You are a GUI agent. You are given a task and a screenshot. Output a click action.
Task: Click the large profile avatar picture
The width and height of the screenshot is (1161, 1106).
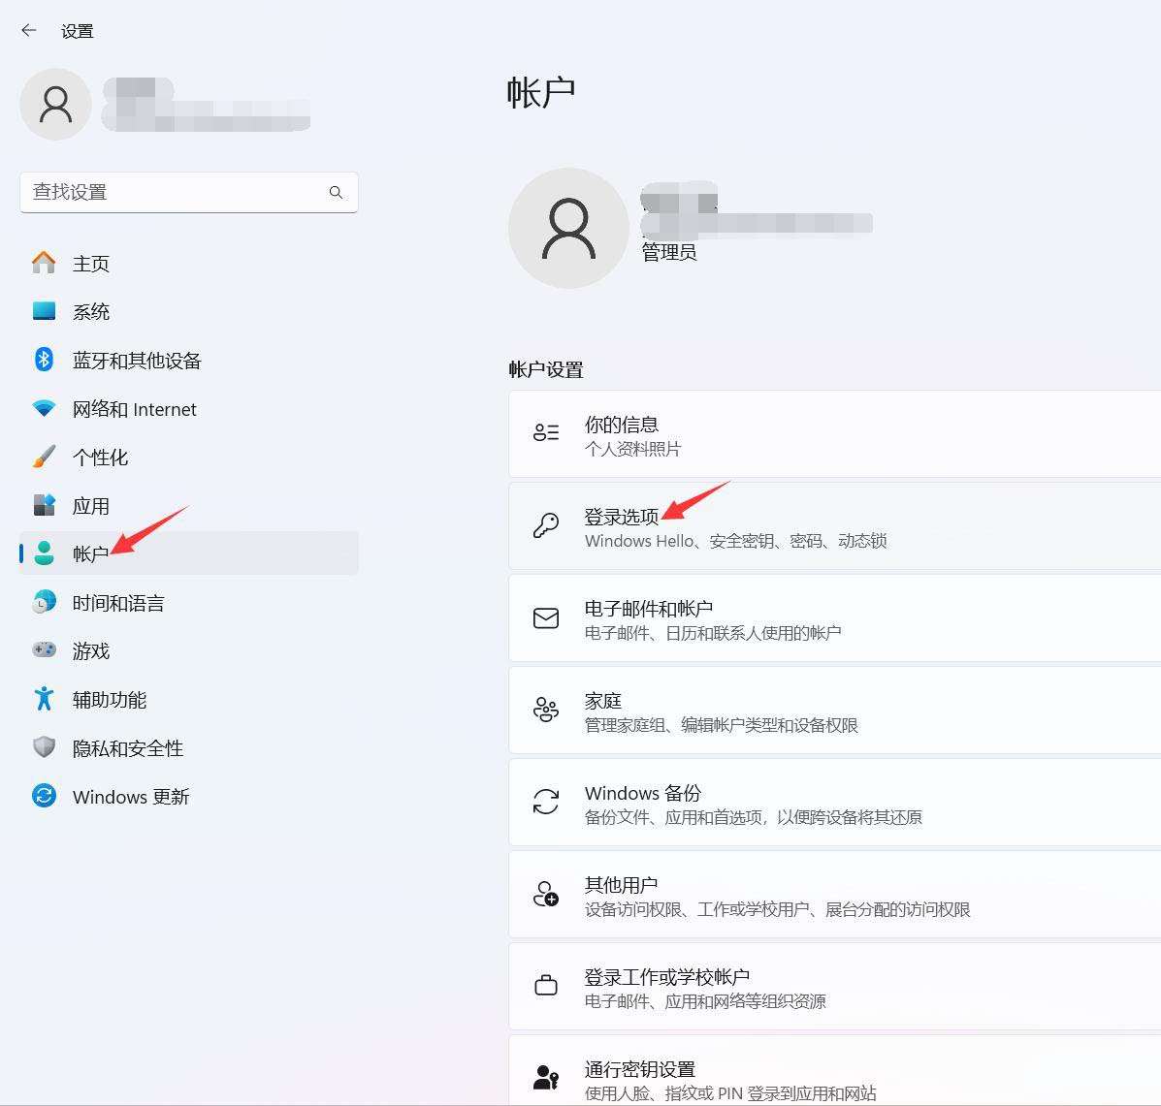[568, 228]
